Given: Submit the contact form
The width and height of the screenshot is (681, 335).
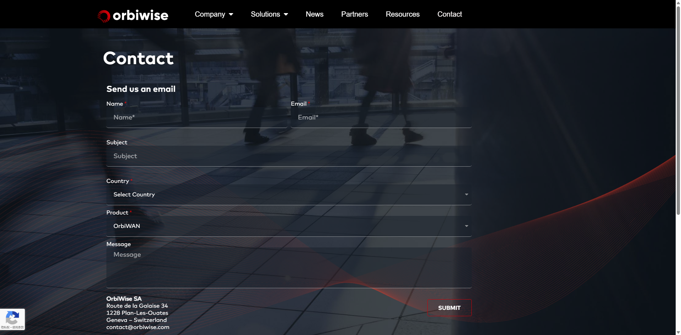Looking at the screenshot, I should (449, 308).
